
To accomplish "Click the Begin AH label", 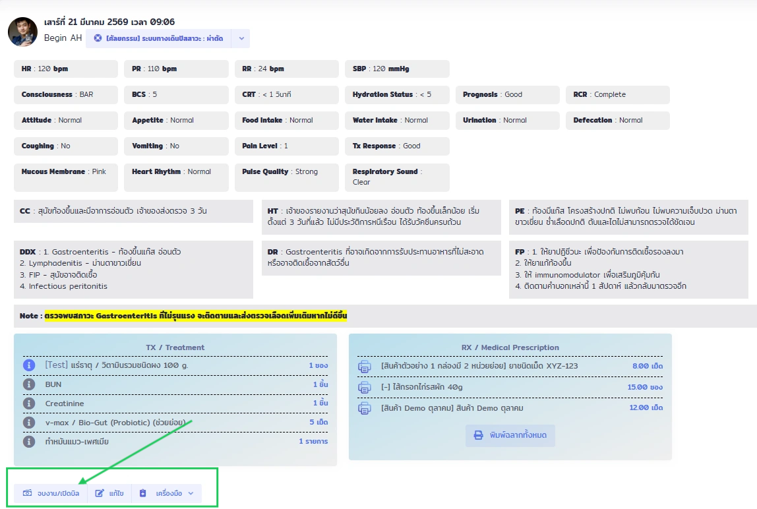I will pyautogui.click(x=63, y=38).
